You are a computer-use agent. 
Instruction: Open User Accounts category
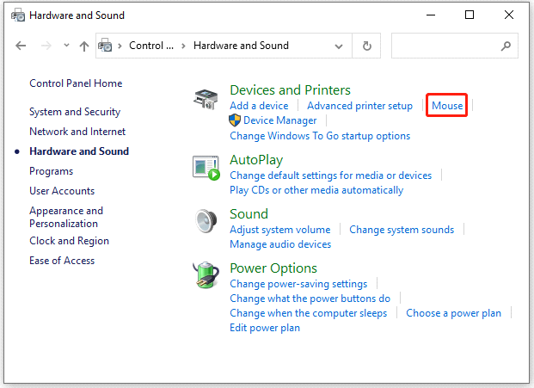pyautogui.click(x=62, y=191)
